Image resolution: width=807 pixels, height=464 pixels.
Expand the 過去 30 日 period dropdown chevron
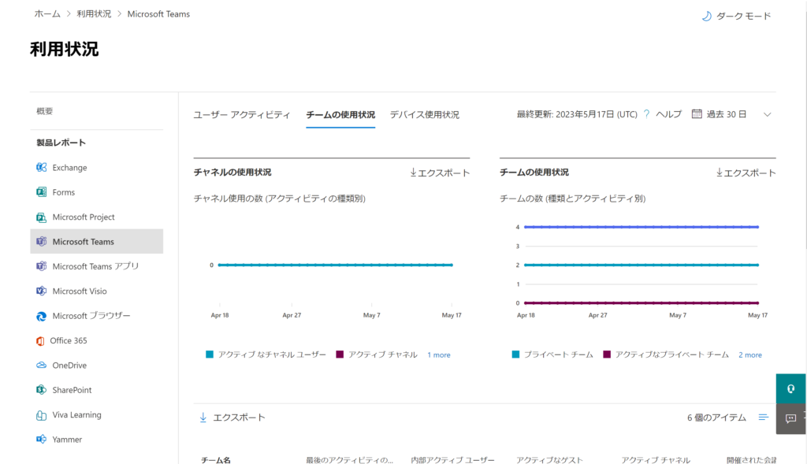[768, 114]
